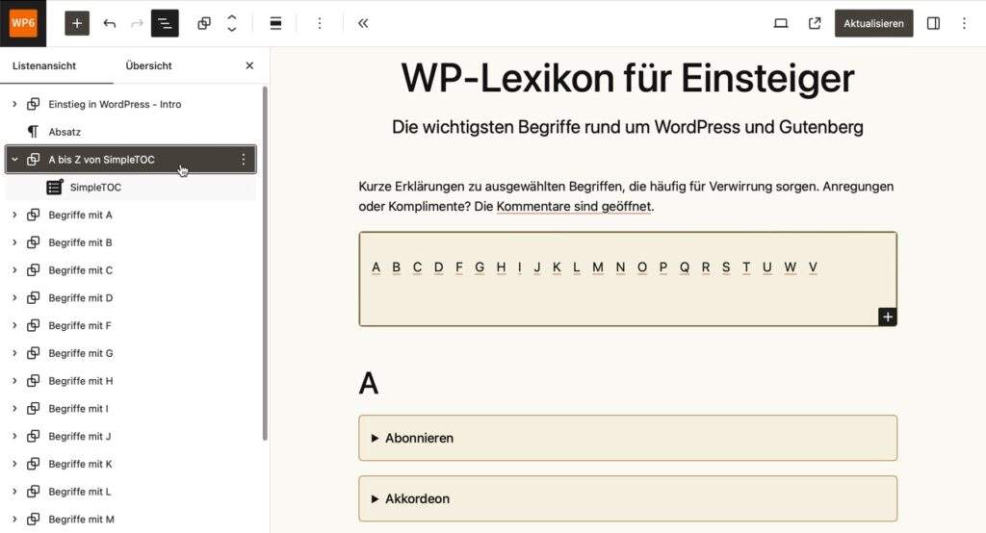Click the subtitle about WordPress und Gutenberg

tap(628, 127)
